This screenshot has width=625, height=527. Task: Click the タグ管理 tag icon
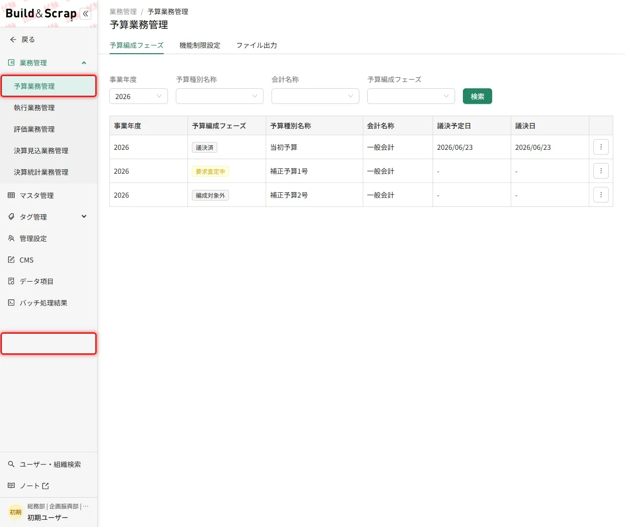[11, 217]
